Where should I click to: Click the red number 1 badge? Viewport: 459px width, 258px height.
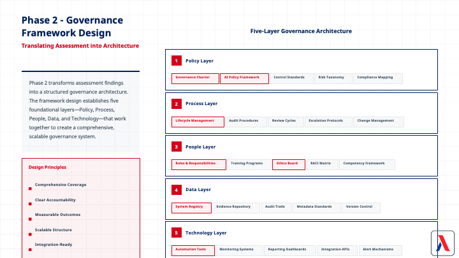176,61
